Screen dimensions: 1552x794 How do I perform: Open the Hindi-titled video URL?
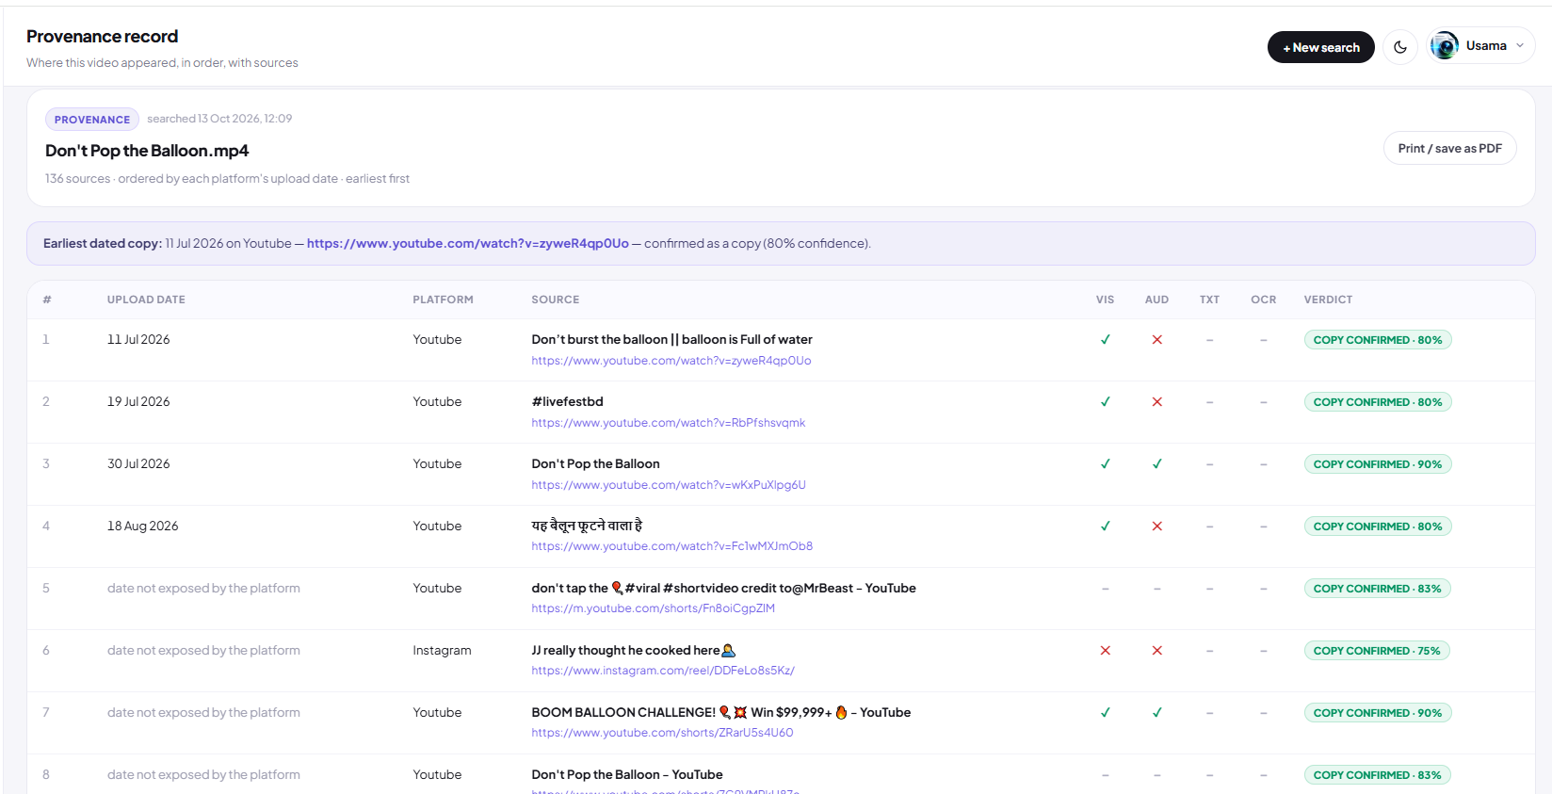671,546
